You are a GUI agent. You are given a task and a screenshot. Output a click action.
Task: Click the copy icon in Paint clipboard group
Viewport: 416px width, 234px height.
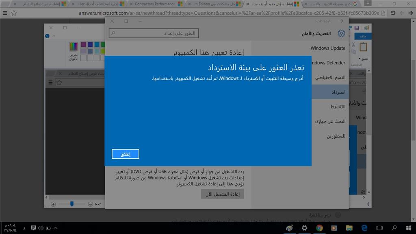click(353, 51)
